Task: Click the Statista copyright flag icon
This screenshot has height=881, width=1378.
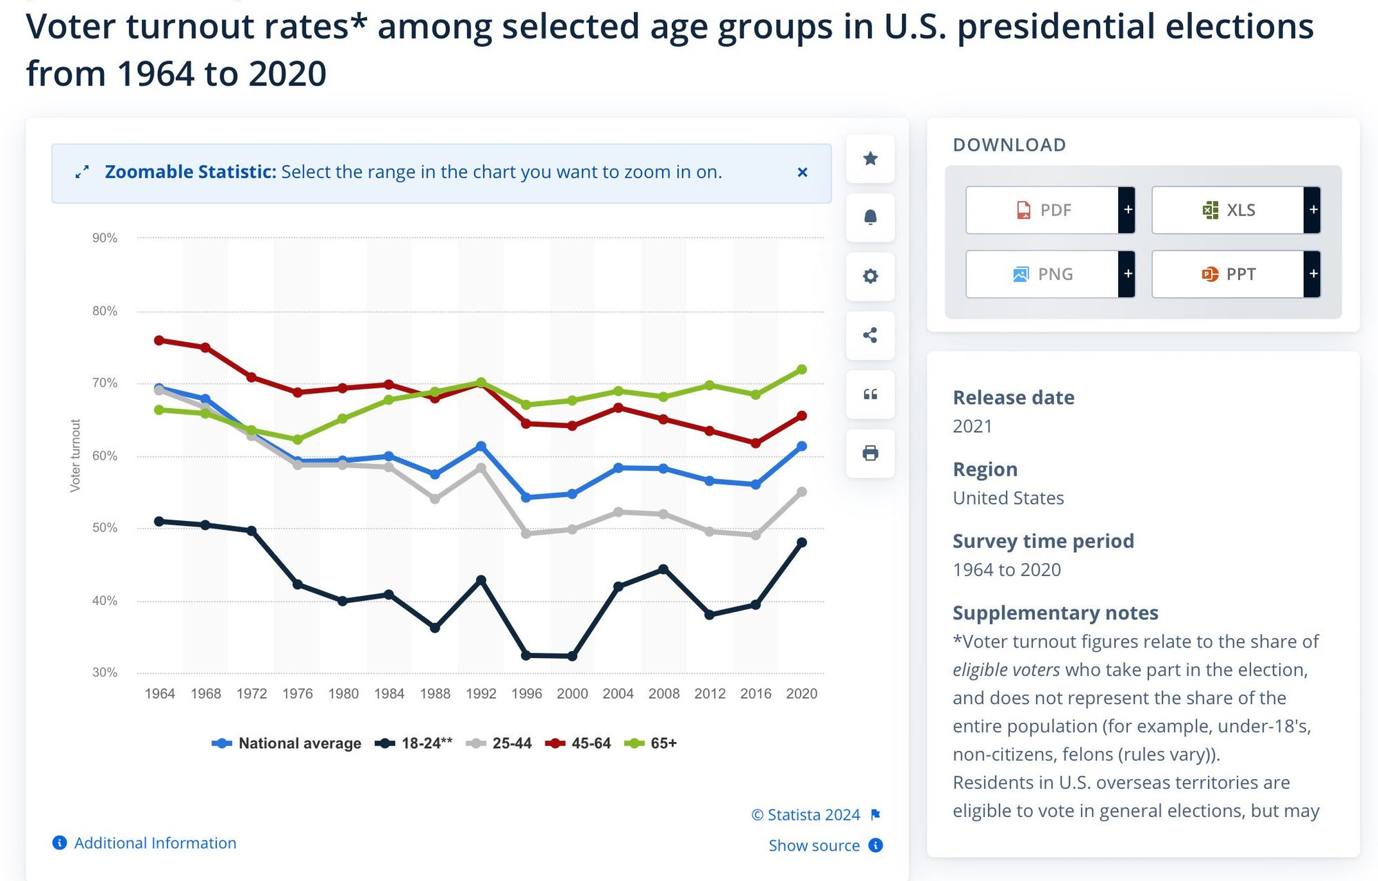Action: pyautogui.click(x=876, y=815)
